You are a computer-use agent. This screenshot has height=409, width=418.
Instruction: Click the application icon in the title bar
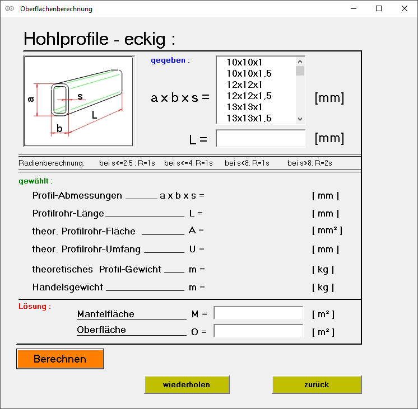point(9,9)
